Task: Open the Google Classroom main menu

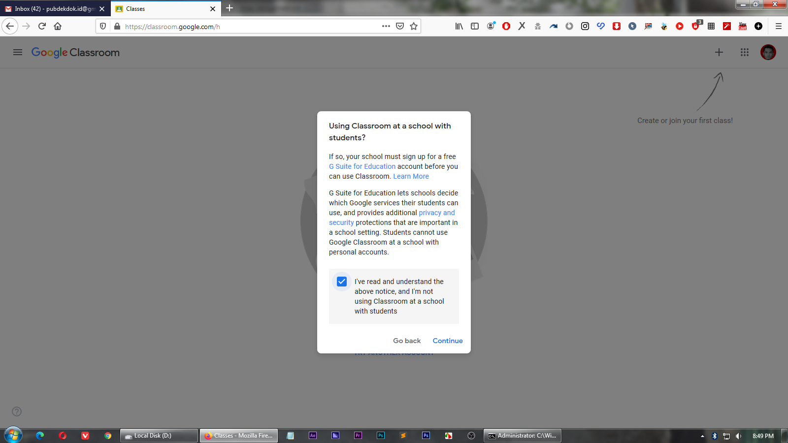Action: [18, 52]
